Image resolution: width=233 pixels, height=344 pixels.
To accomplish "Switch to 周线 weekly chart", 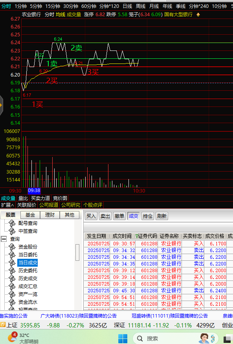I will coord(141,6).
